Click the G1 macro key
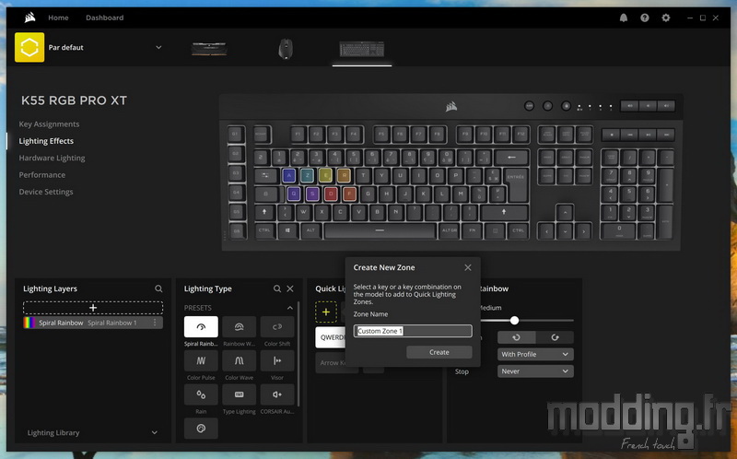Viewport: 737px width, 459px height. pos(236,135)
